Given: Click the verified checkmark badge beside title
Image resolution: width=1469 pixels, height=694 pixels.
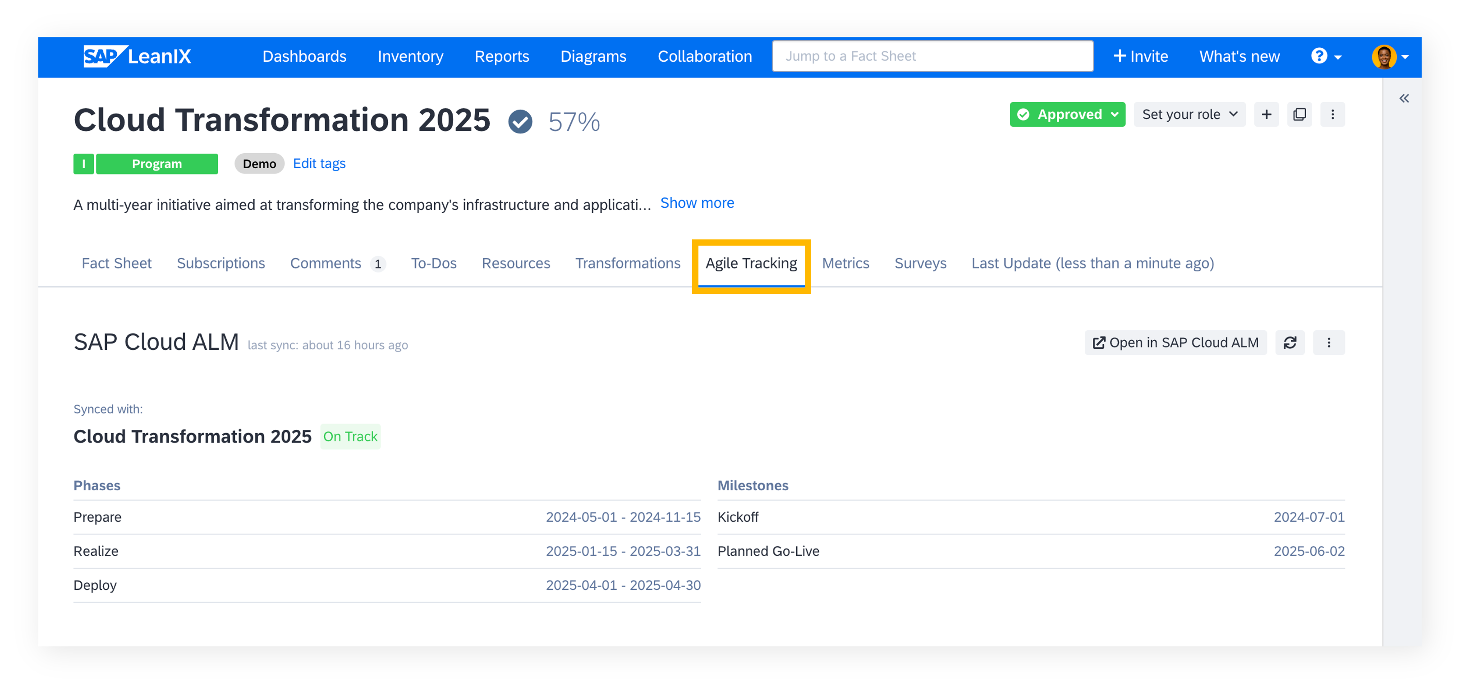Looking at the screenshot, I should [520, 121].
